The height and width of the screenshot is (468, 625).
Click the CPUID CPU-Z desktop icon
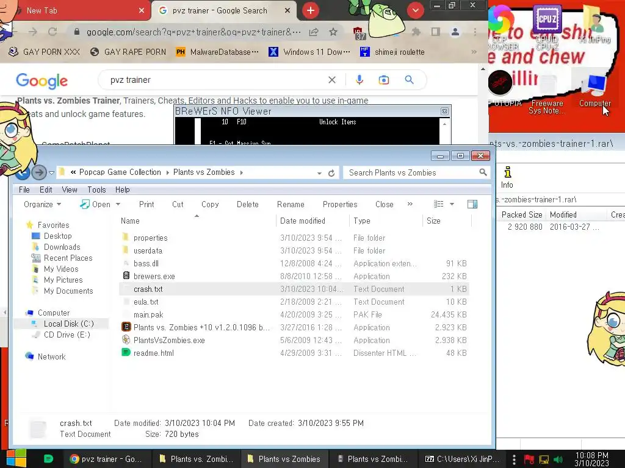[x=547, y=26]
